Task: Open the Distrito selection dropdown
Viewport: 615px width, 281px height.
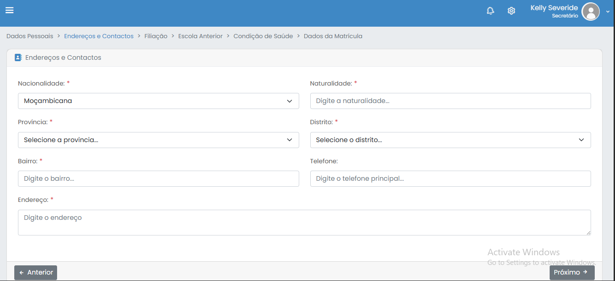Action: click(x=450, y=140)
